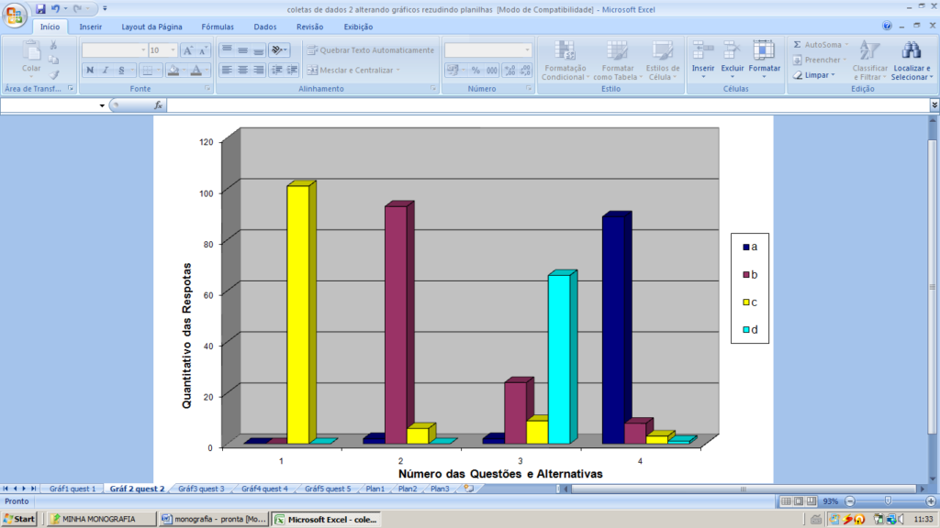Viewport: 940px width, 528px height.
Task: Toggle Normal view in the status bar
Action: click(785, 501)
